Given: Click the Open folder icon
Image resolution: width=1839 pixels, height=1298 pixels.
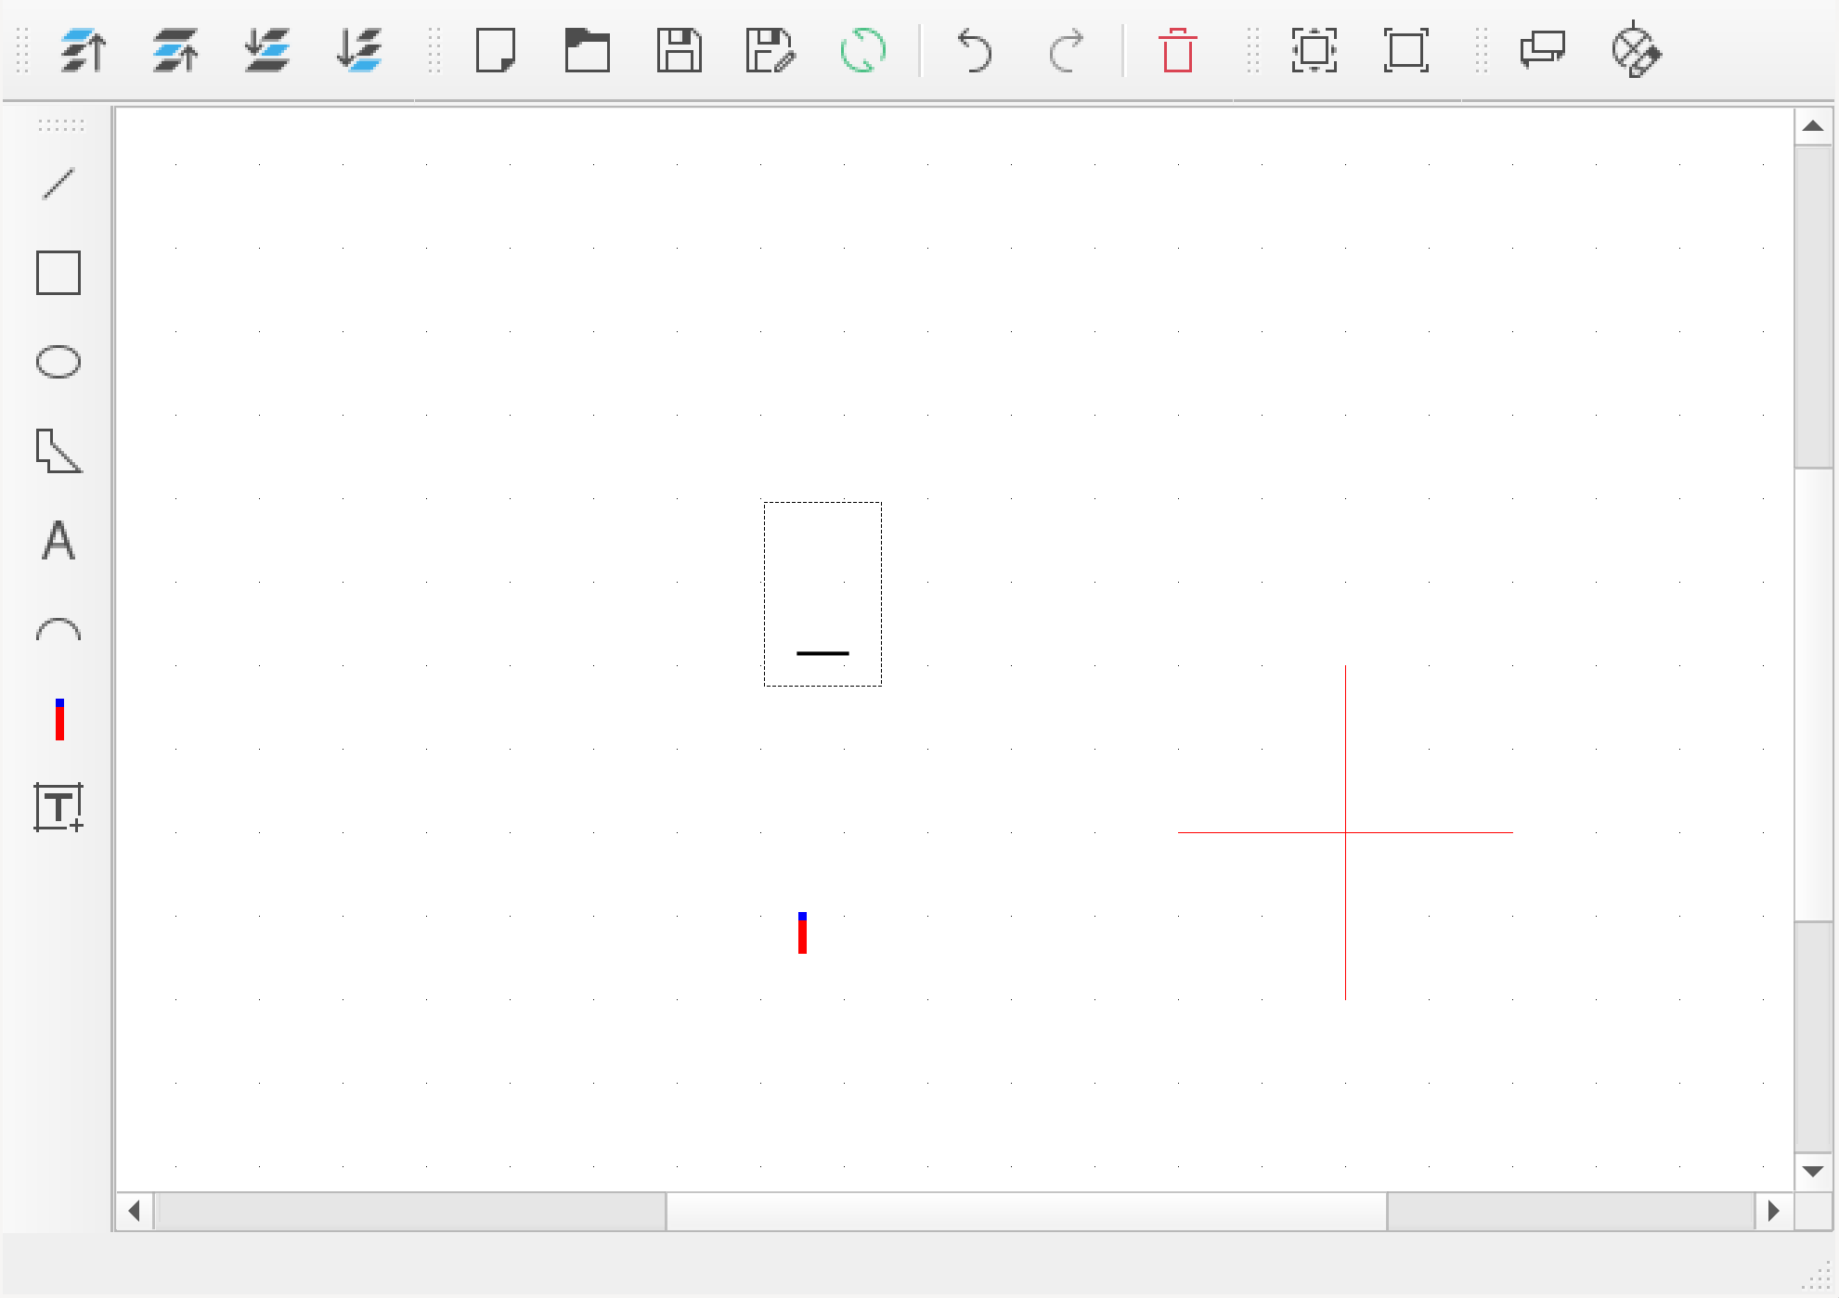Looking at the screenshot, I should (588, 50).
